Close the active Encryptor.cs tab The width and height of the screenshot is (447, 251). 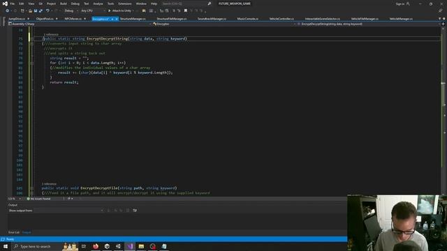[x=117, y=19]
